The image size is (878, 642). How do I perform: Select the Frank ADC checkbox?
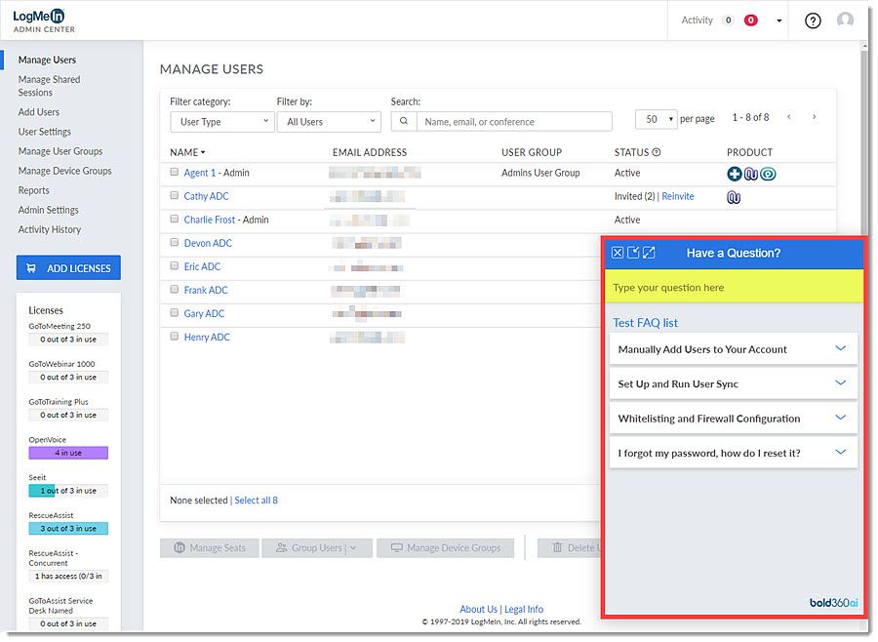(175, 290)
